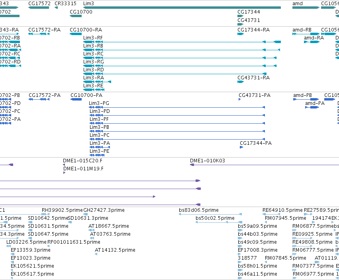Image resolution: width=339 pixels, height=280 pixels.
Task: Select transcript CG17572-RA
Action: [x=44, y=30]
